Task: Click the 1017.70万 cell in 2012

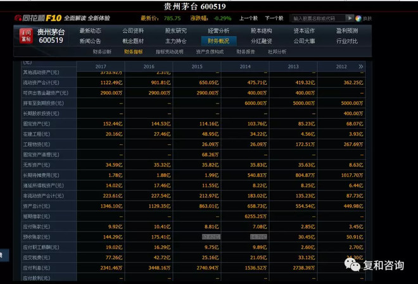Action: click(x=352, y=175)
